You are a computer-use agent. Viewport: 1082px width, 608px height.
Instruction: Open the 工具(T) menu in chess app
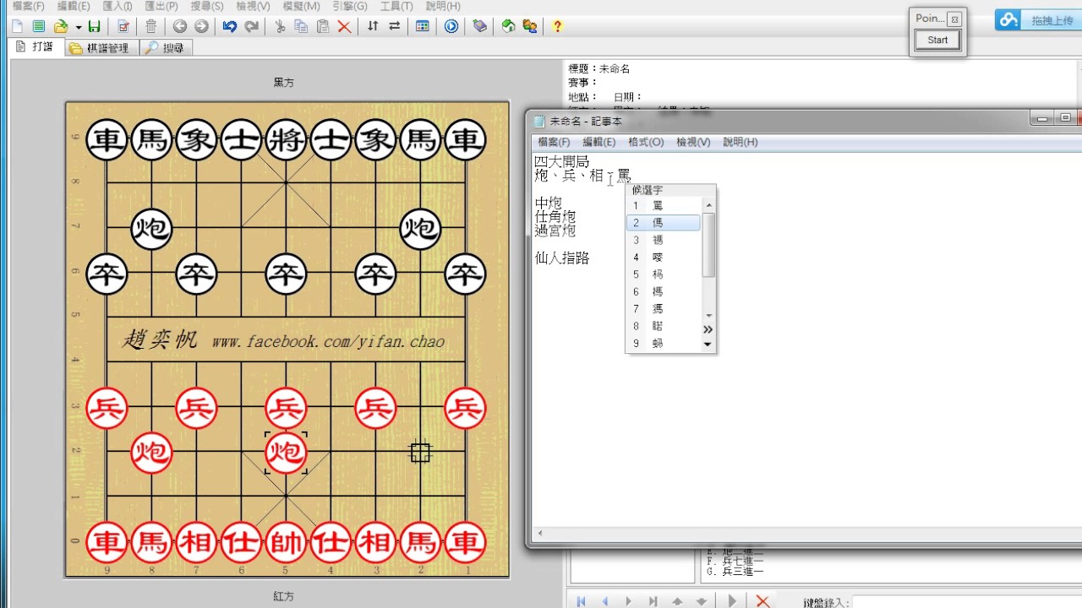click(x=396, y=6)
